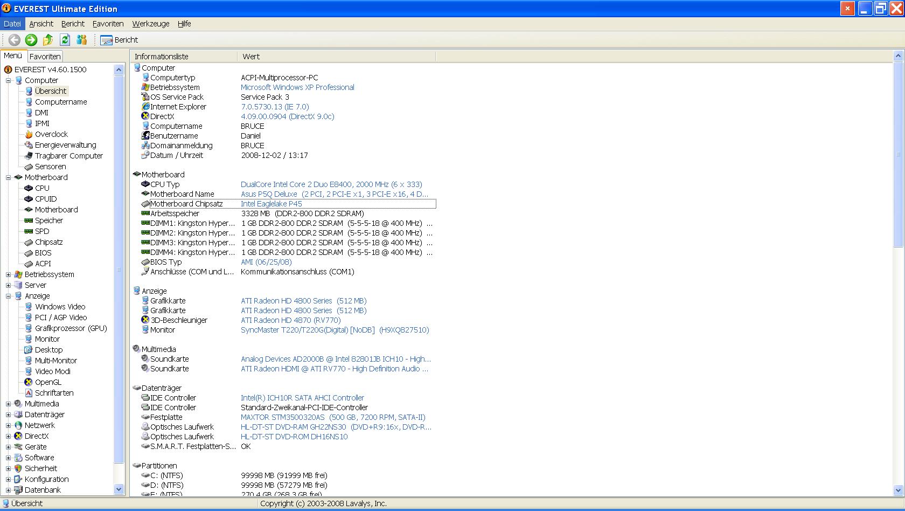
Task: Select the Chipsatz icon in tree
Action: coord(29,242)
